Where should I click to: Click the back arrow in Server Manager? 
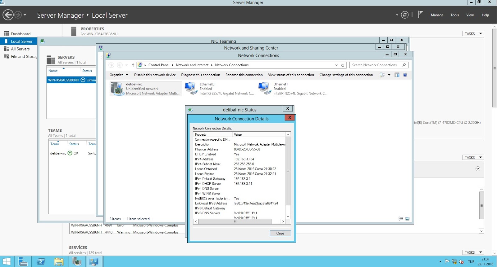tap(8, 15)
